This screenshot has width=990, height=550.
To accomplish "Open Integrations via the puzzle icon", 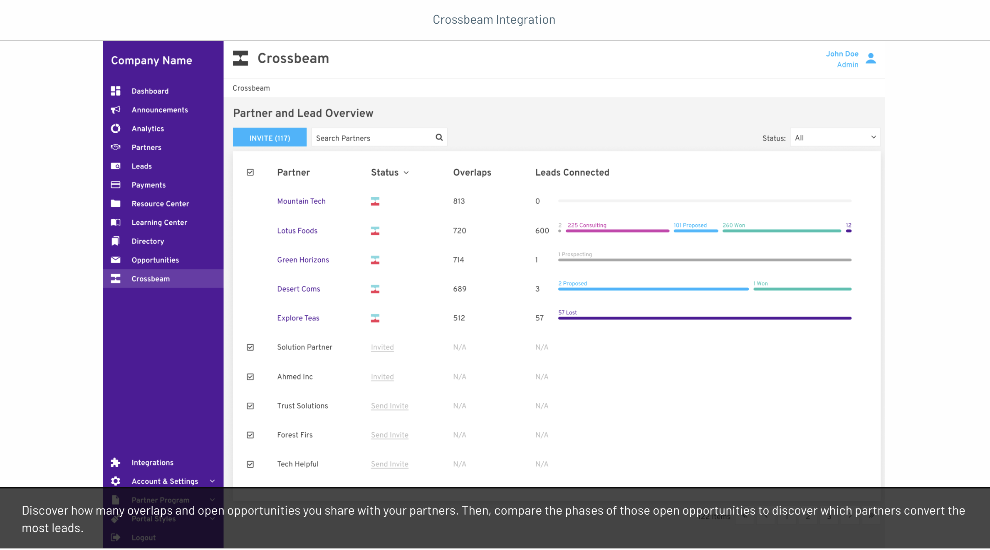I will point(115,462).
